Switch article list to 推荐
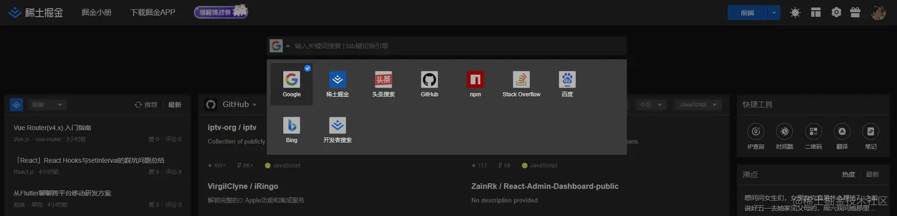The width and height of the screenshot is (897, 216). tap(151, 105)
